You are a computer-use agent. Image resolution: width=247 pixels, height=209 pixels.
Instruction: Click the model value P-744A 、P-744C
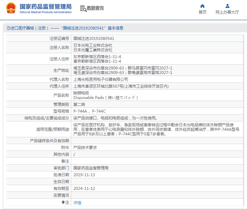[x=89, y=111]
